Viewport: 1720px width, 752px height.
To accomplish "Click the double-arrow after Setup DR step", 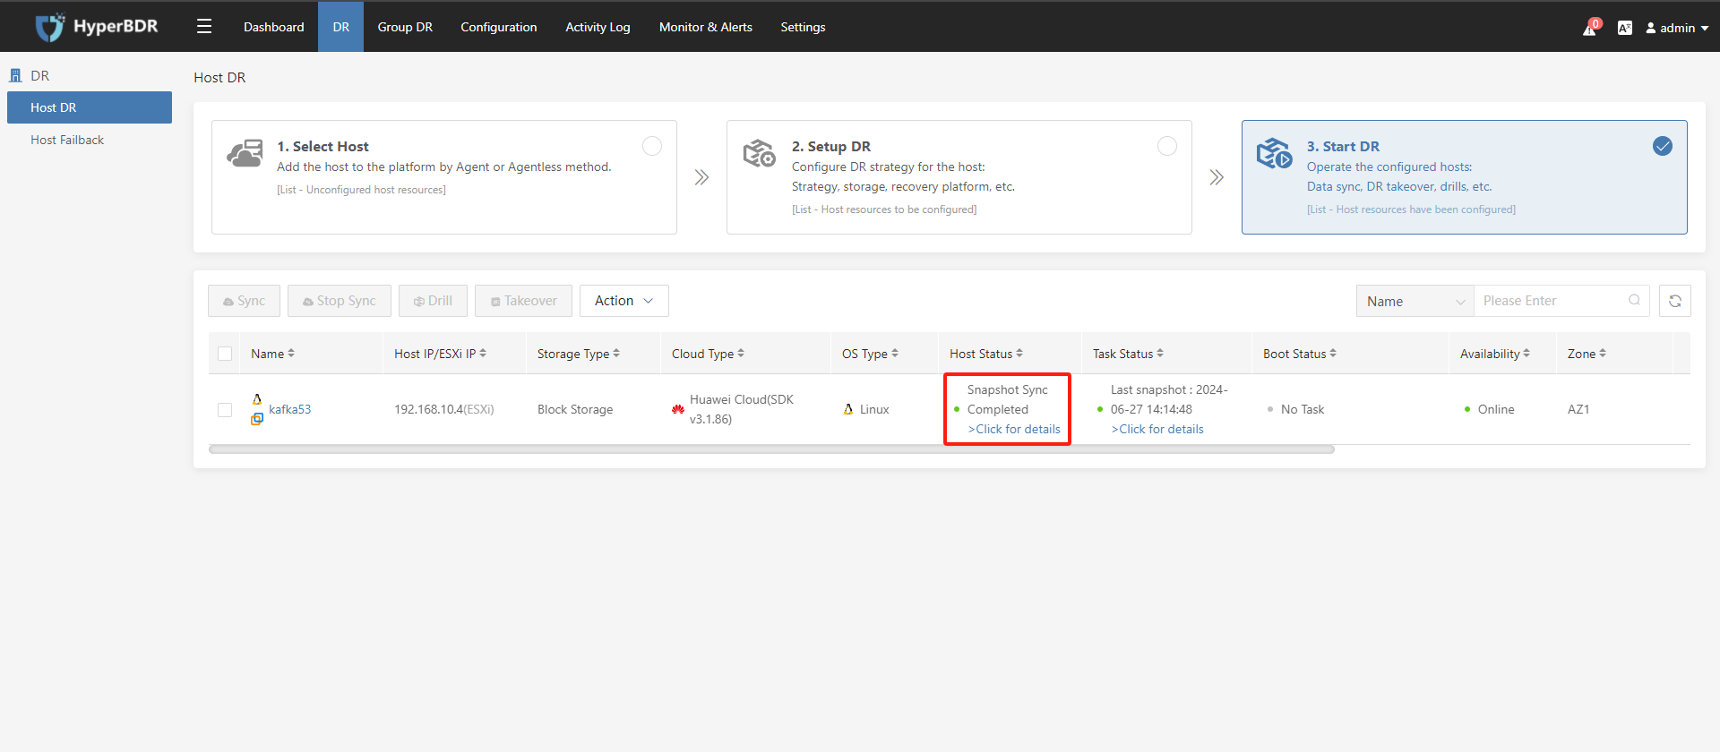I will (1217, 177).
